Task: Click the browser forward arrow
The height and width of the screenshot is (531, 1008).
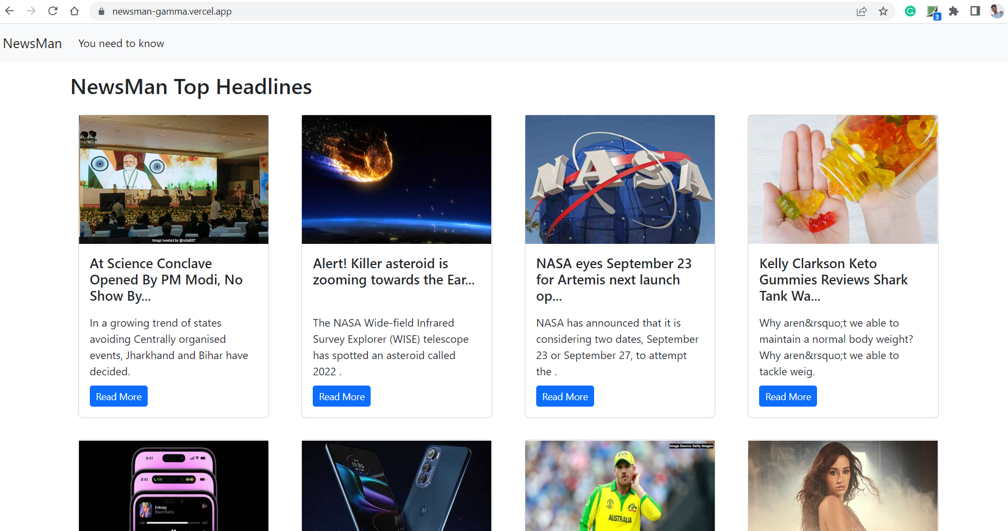Action: point(31,11)
